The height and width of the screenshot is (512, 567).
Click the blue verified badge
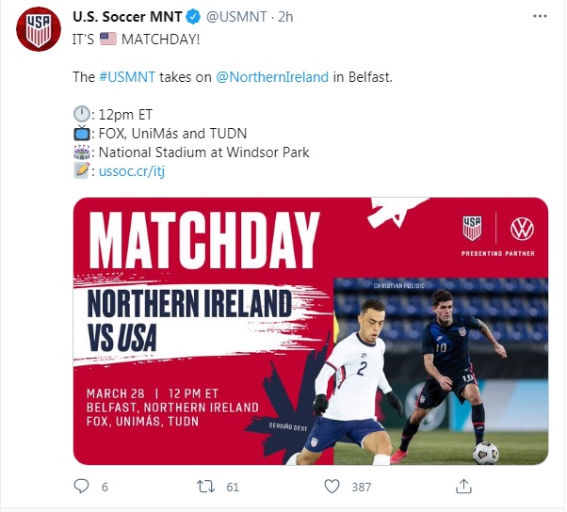(190, 17)
